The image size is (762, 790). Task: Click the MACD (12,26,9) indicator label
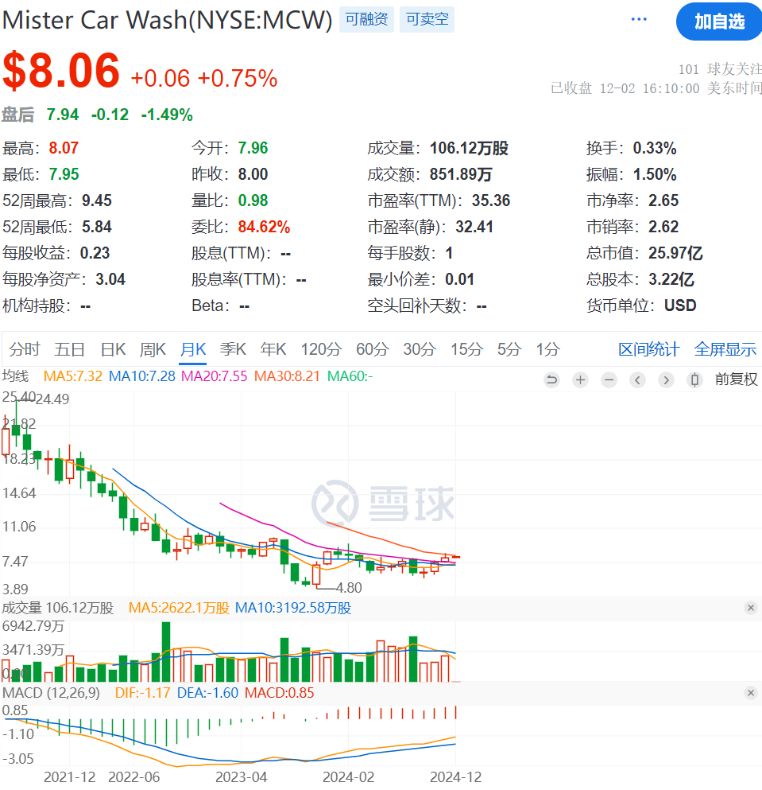(x=51, y=693)
